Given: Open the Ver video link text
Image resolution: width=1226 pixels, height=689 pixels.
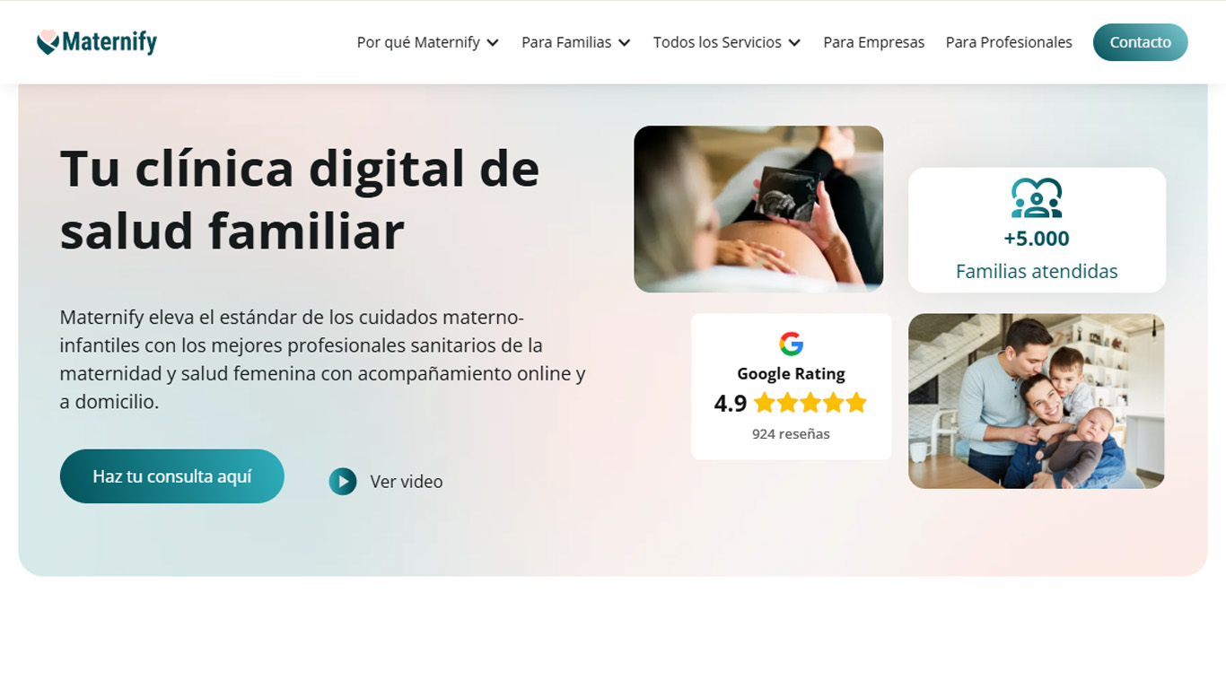Looking at the screenshot, I should pyautogui.click(x=407, y=482).
